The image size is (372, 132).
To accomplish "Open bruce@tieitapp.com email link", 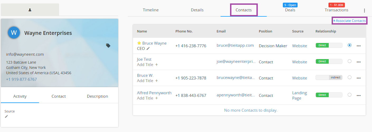I will [x=235, y=45].
